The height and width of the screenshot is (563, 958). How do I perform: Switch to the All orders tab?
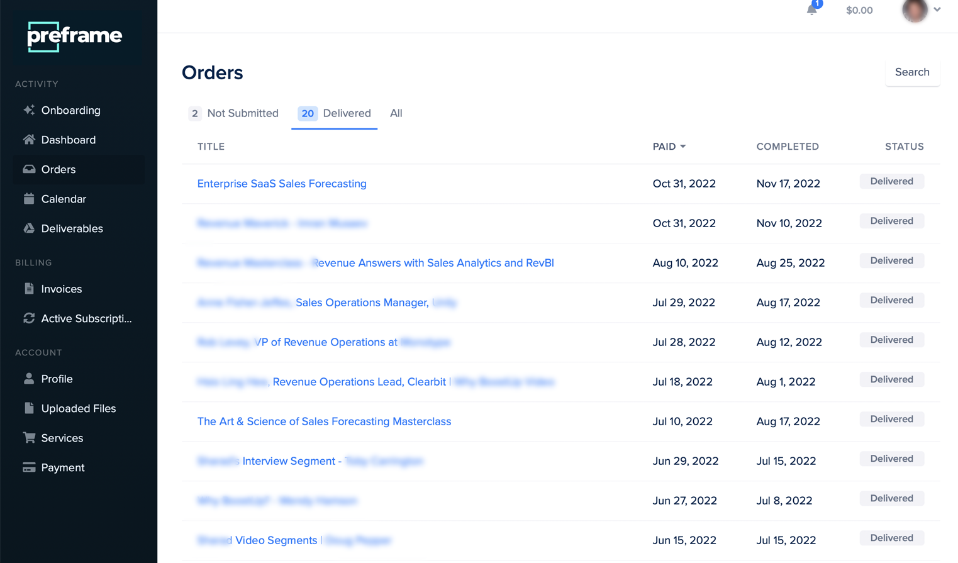tap(396, 113)
